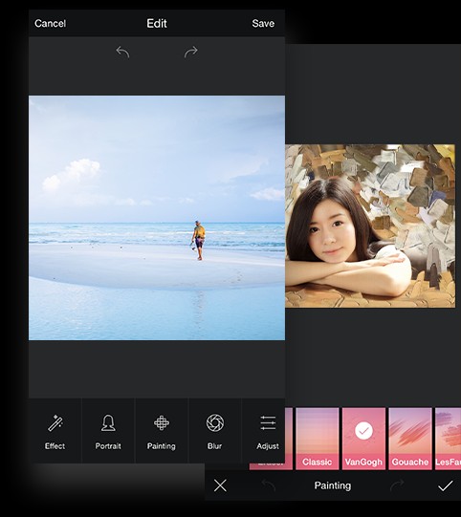This screenshot has height=517, width=461.
Task: Tap Cancel in the Edit header
Action: (x=50, y=23)
